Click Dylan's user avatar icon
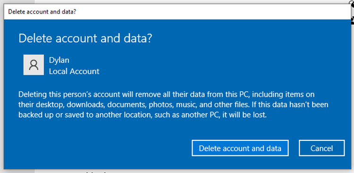This screenshot has width=354, height=173. click(34, 65)
